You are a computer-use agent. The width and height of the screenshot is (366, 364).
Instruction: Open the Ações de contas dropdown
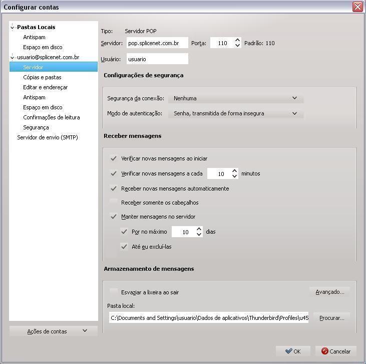[54, 331]
